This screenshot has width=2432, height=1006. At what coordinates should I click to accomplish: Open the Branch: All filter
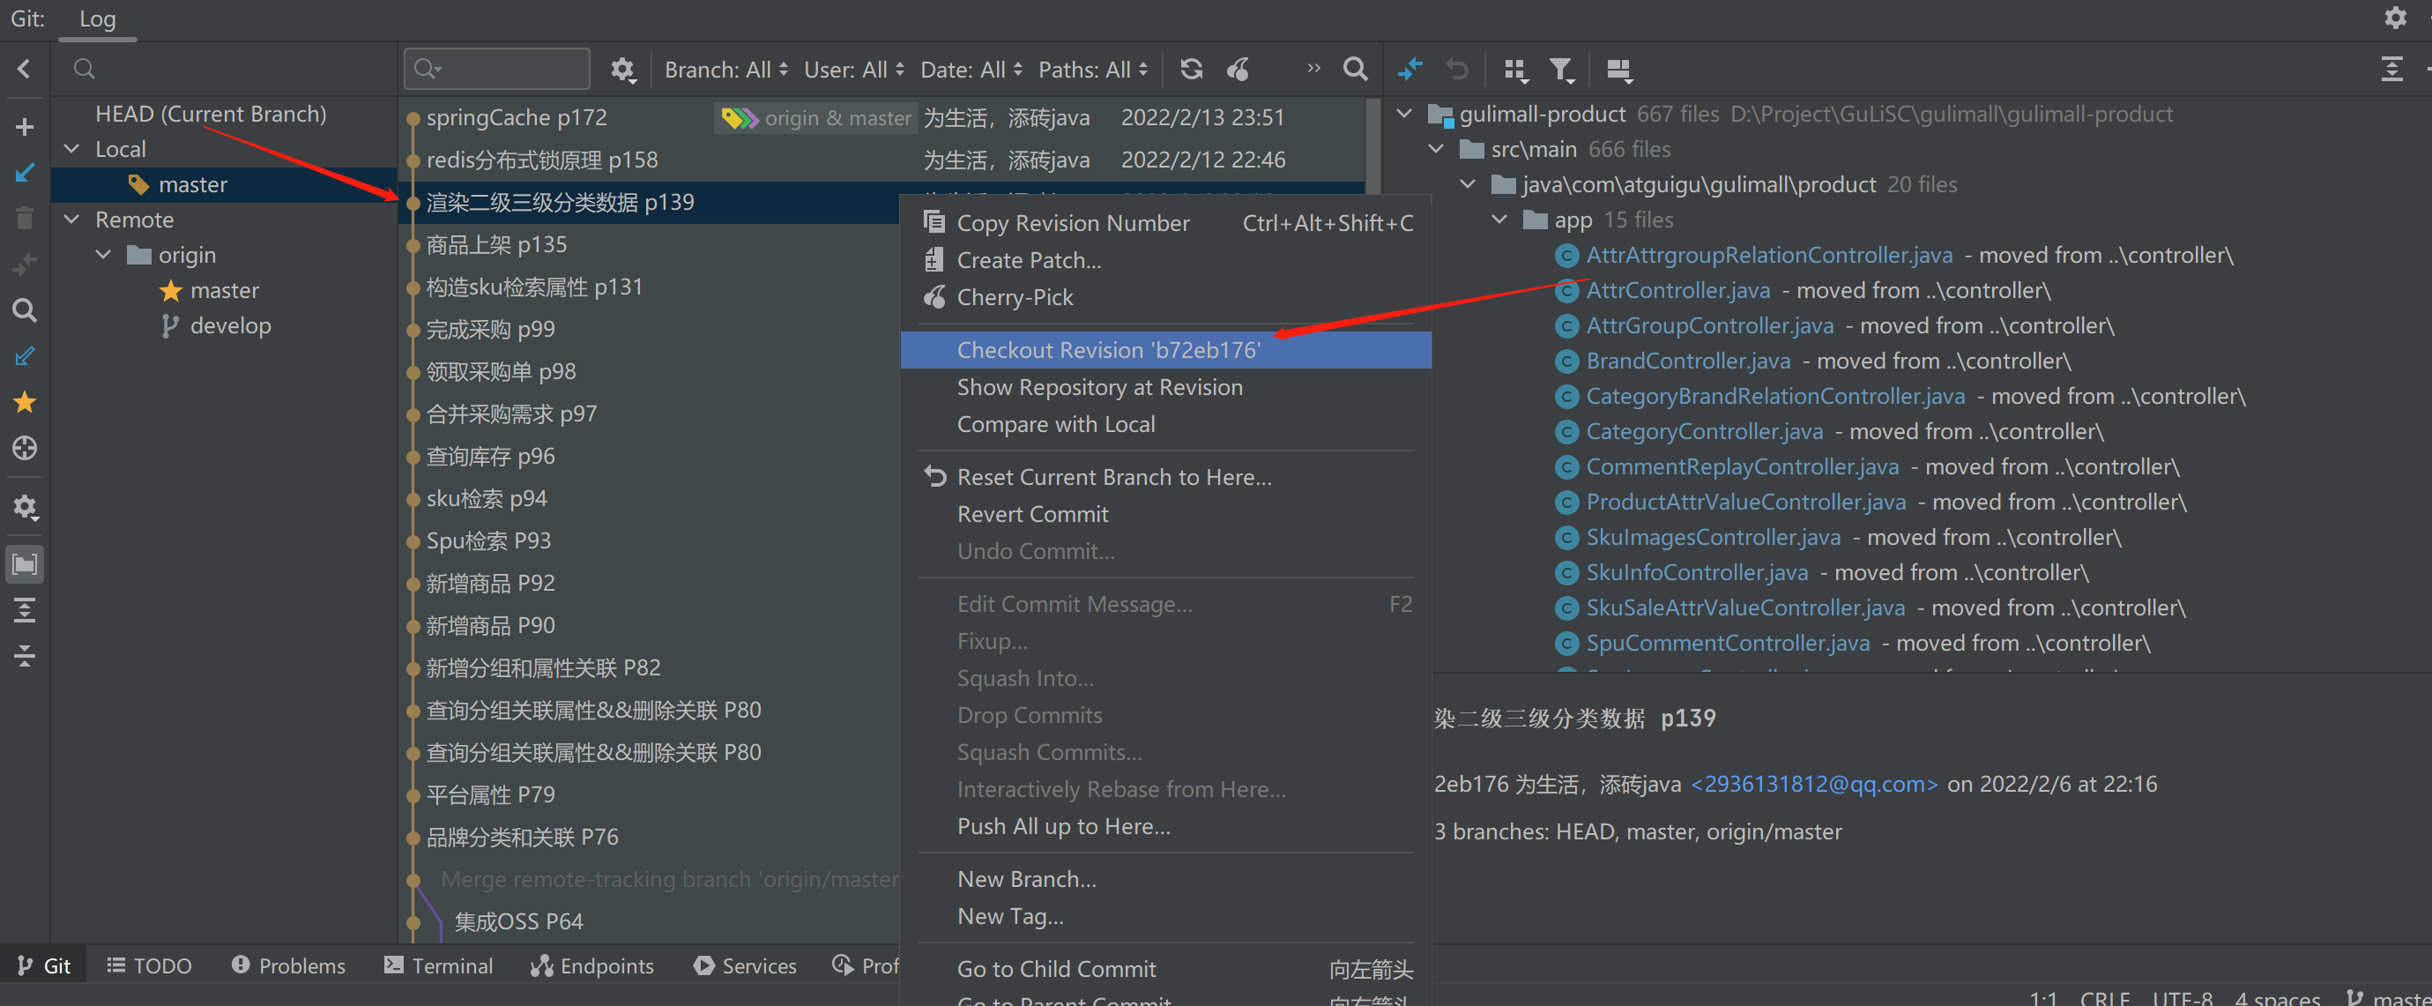[x=726, y=70]
